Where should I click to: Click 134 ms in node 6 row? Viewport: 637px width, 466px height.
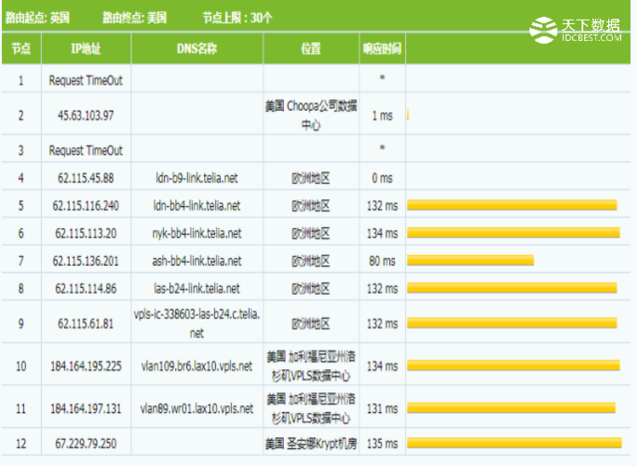click(x=382, y=233)
